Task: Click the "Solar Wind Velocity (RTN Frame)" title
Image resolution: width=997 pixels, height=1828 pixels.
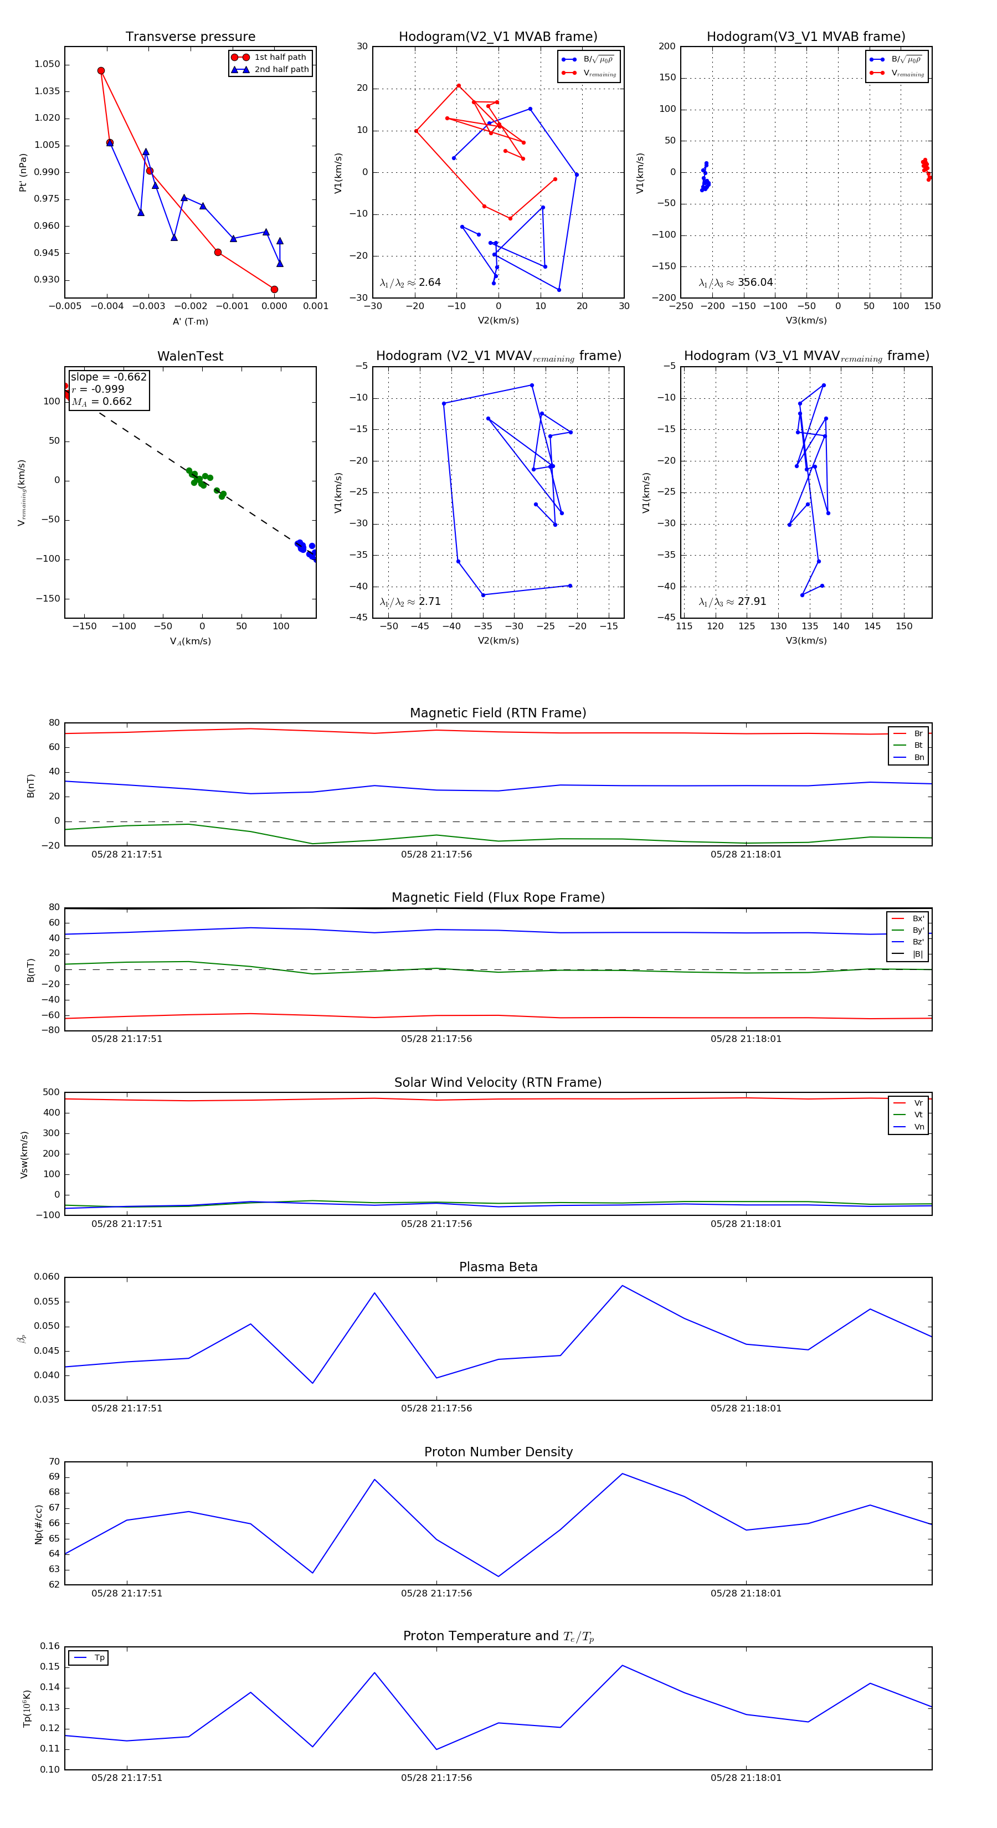Action: click(x=498, y=1083)
